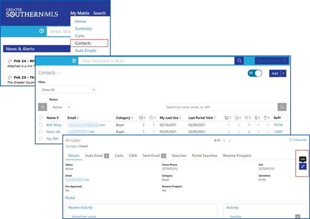
Task: Click the Greater Southern MLS logo
Action: (x=32, y=13)
